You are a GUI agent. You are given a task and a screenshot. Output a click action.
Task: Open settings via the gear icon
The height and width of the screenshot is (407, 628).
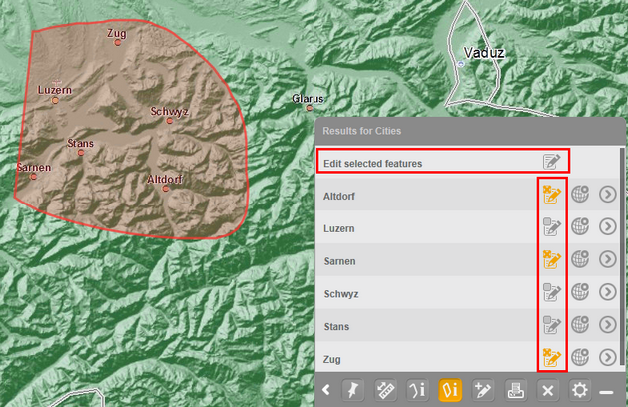point(579,390)
